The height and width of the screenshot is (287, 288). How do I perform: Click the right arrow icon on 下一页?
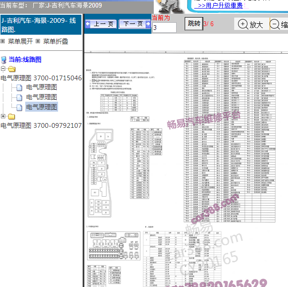click(x=148, y=24)
